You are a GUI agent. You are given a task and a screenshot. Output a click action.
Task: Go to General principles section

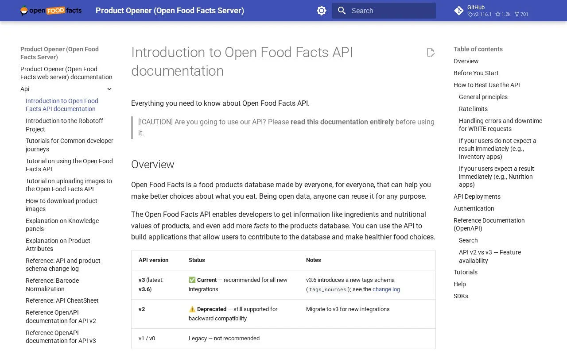coord(483,97)
